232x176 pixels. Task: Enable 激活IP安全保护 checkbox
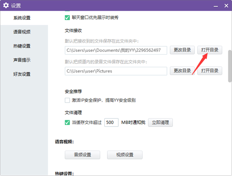click(67, 100)
